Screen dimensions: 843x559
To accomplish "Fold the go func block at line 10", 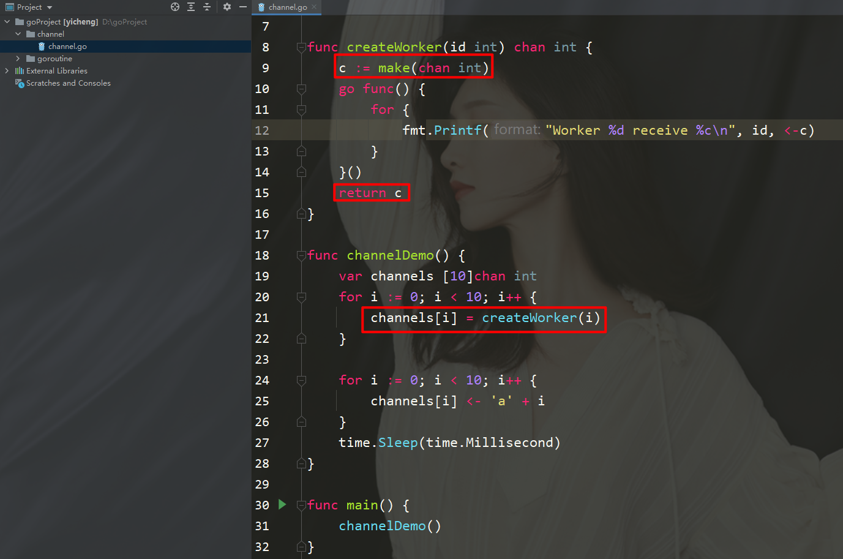I will click(301, 89).
